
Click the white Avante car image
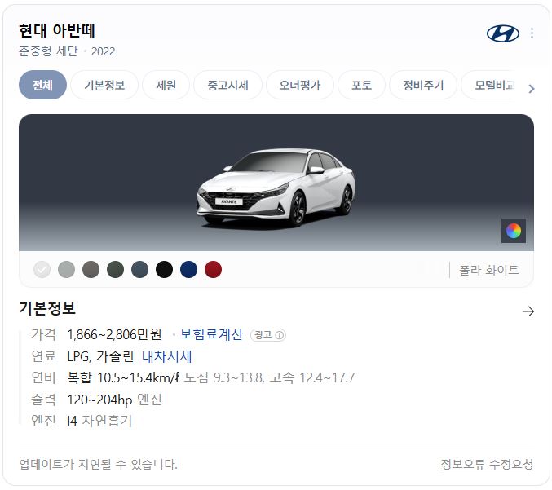pos(276,188)
